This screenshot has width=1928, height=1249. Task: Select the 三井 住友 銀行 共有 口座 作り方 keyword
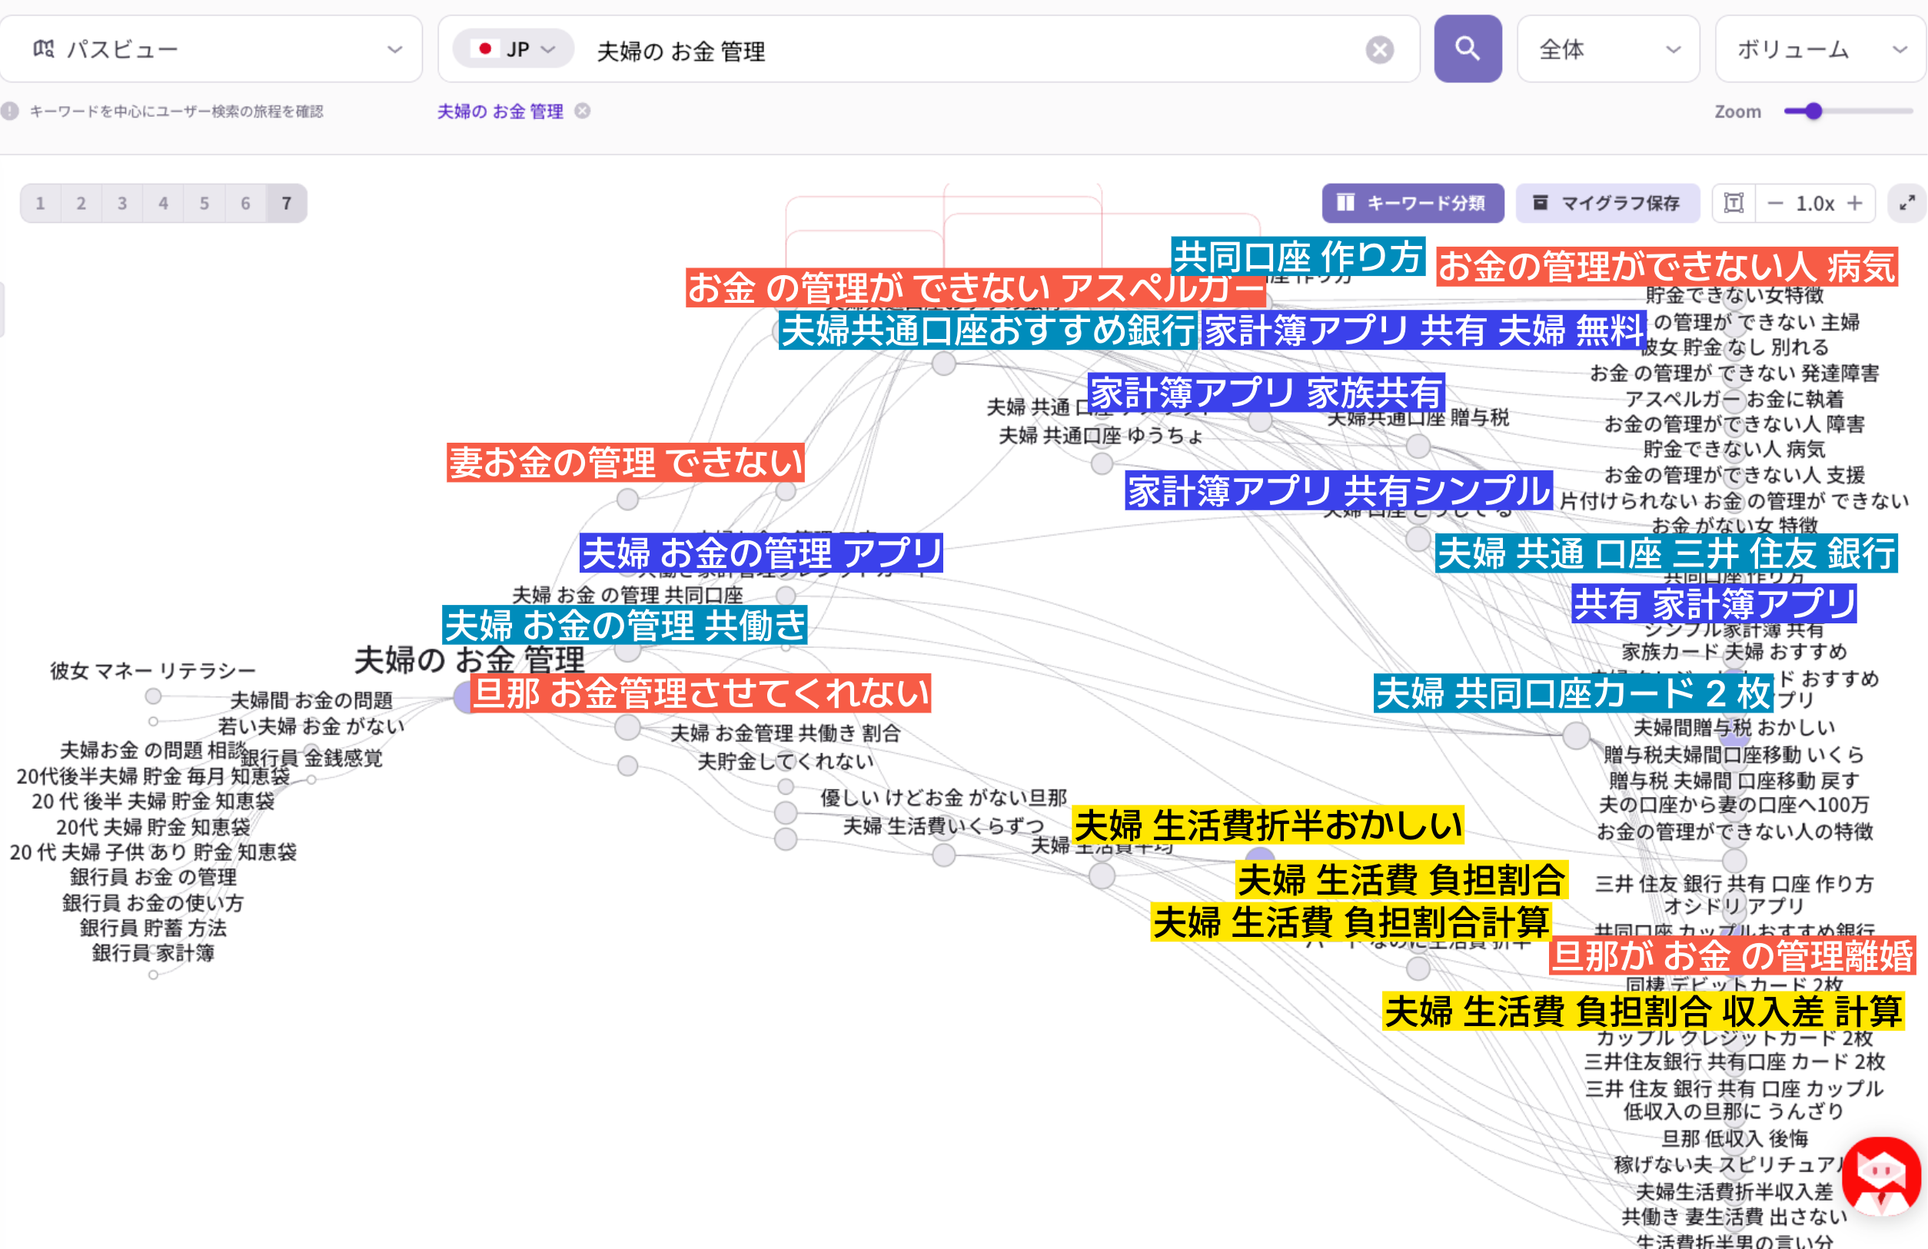tap(1734, 884)
